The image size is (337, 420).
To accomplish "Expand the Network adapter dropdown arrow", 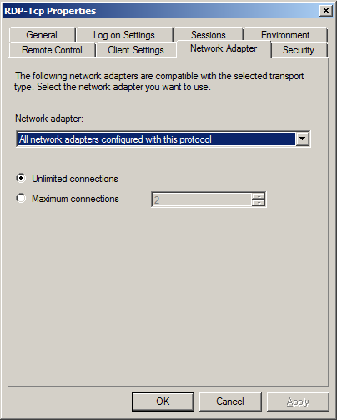I will coord(302,139).
